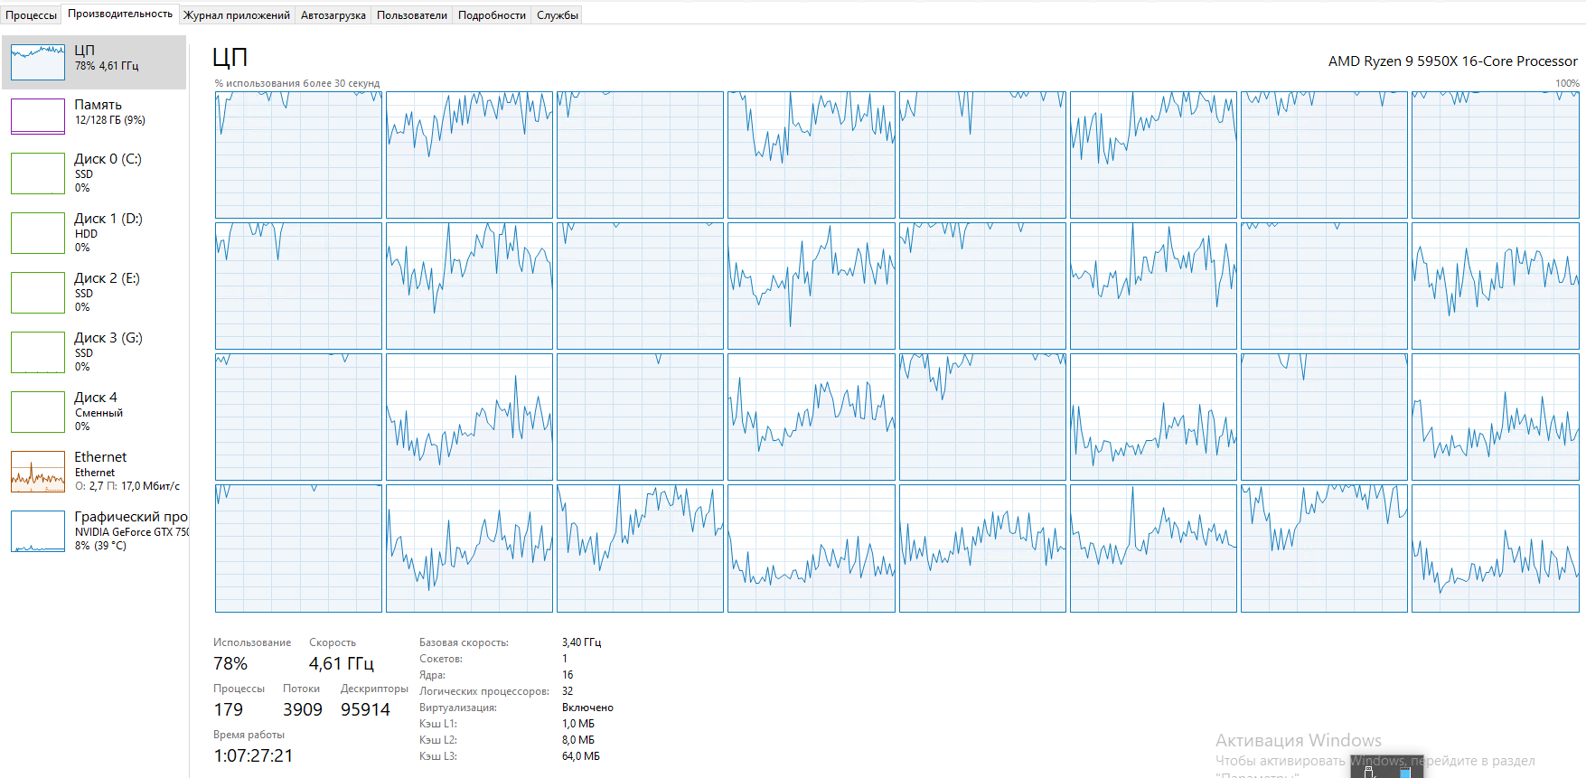Viewport: 1586px width, 778px height.
Task: Select the Производительность tab
Action: coord(120,14)
